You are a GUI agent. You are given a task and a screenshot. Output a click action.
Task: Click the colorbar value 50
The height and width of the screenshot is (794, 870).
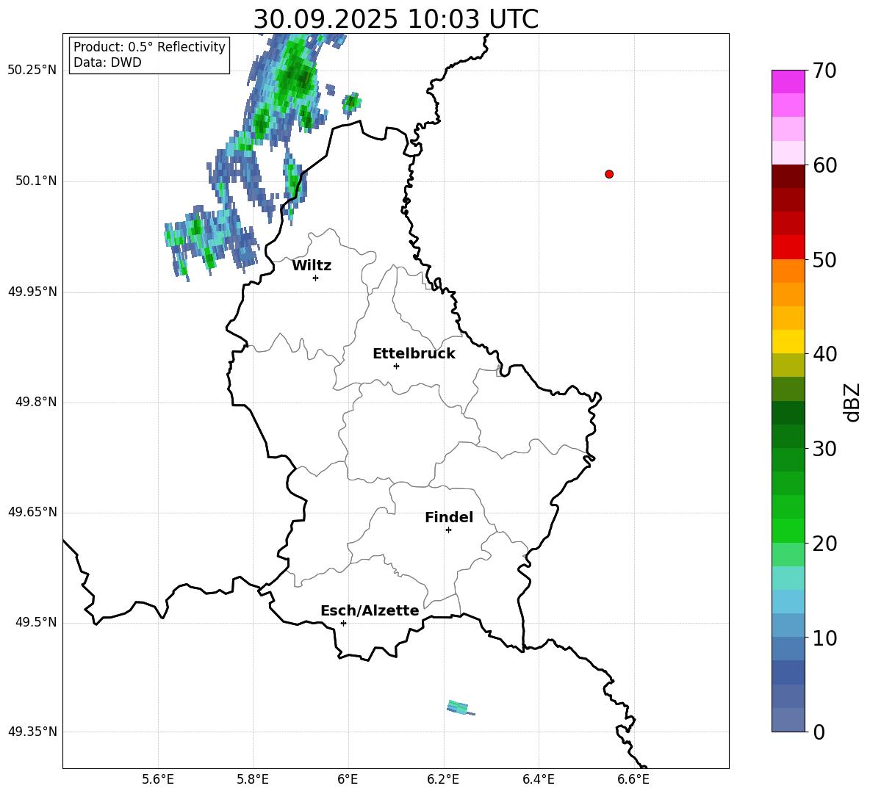click(824, 260)
